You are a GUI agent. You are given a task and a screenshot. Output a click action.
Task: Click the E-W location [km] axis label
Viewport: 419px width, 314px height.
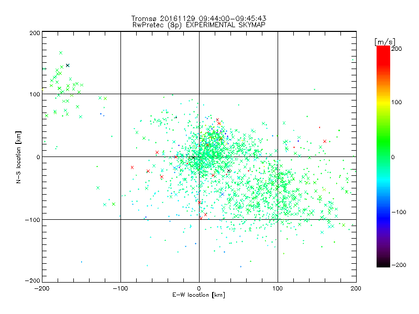point(199,295)
